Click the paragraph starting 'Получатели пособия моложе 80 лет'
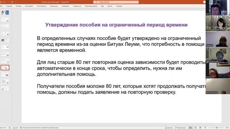This screenshot has height=129, width=230. tap(121, 89)
